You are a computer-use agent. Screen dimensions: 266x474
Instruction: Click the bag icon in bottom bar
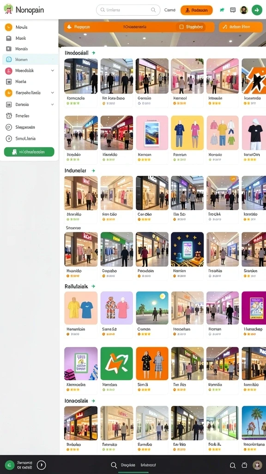click(245, 465)
